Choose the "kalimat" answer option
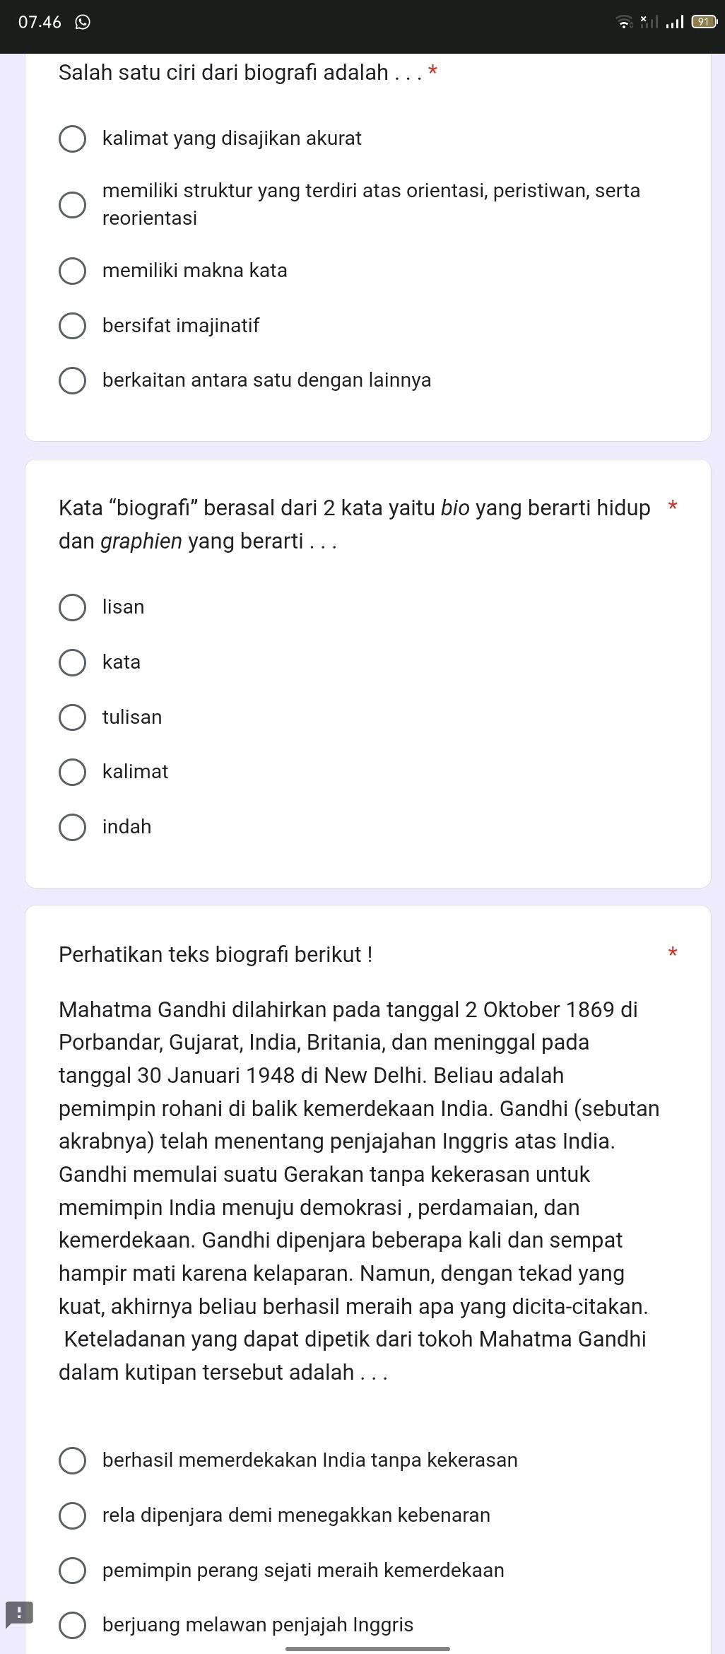This screenshot has width=725, height=1654. point(73,772)
